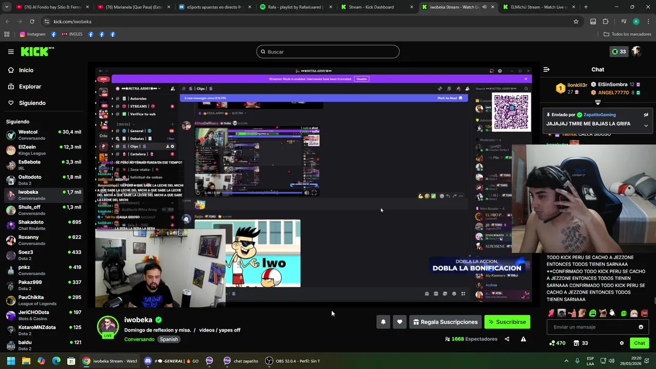Hide the pinned message in chat
The width and height of the screenshot is (656, 369).
[646, 115]
